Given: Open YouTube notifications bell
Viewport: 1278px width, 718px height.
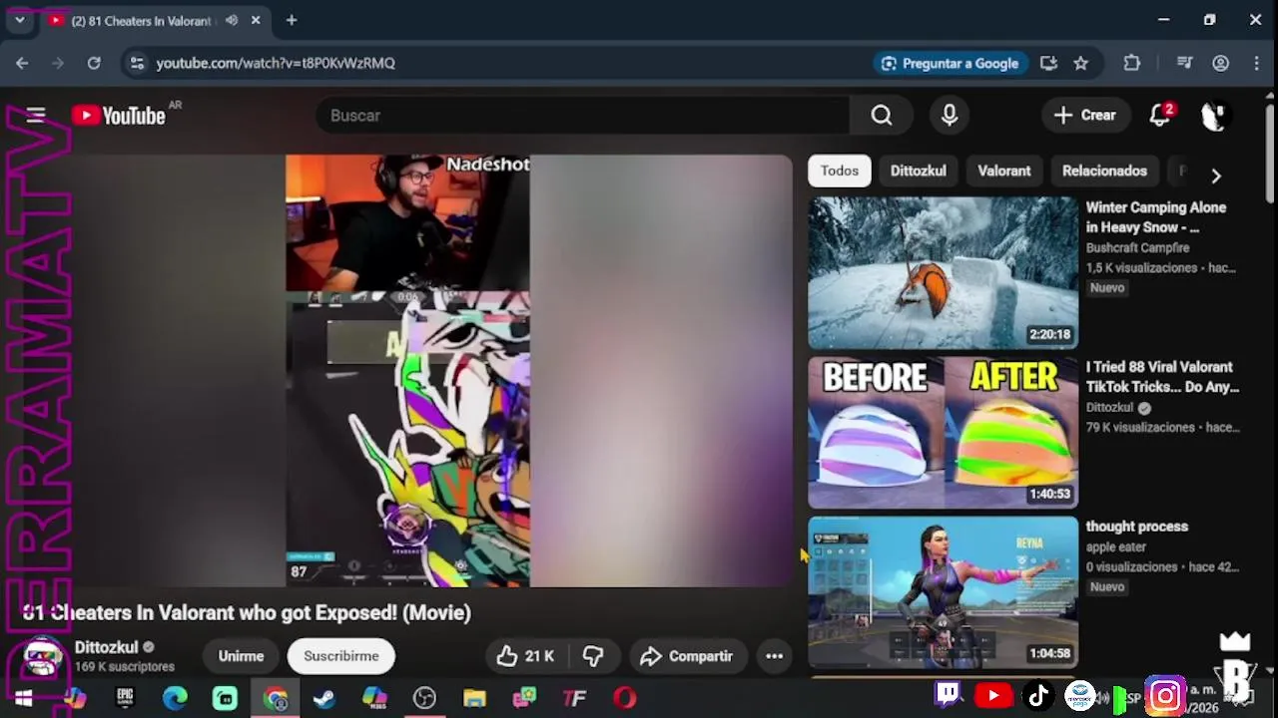Looking at the screenshot, I should pyautogui.click(x=1160, y=116).
